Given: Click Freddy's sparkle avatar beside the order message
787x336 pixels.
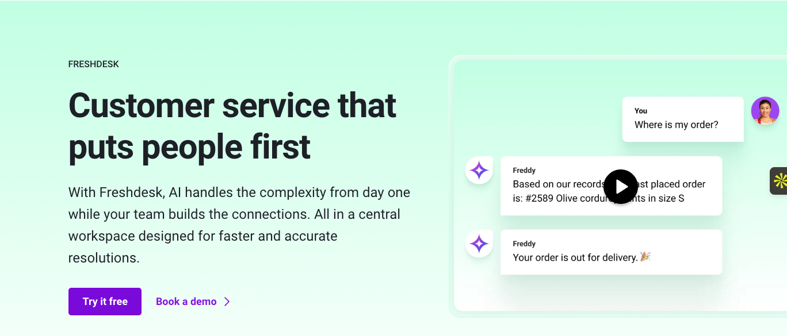Looking at the screenshot, I should pos(479,170).
